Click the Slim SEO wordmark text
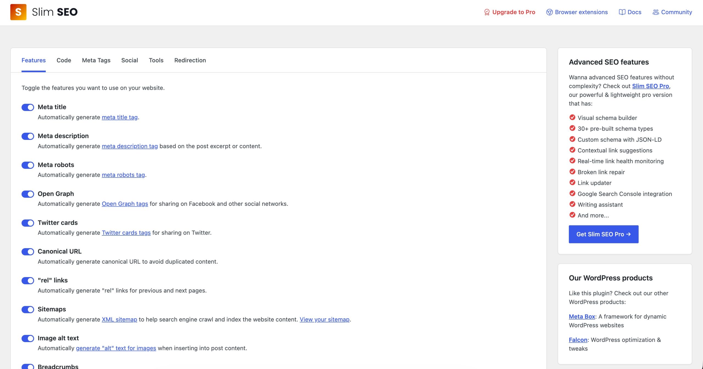This screenshot has height=369, width=703. [55, 12]
